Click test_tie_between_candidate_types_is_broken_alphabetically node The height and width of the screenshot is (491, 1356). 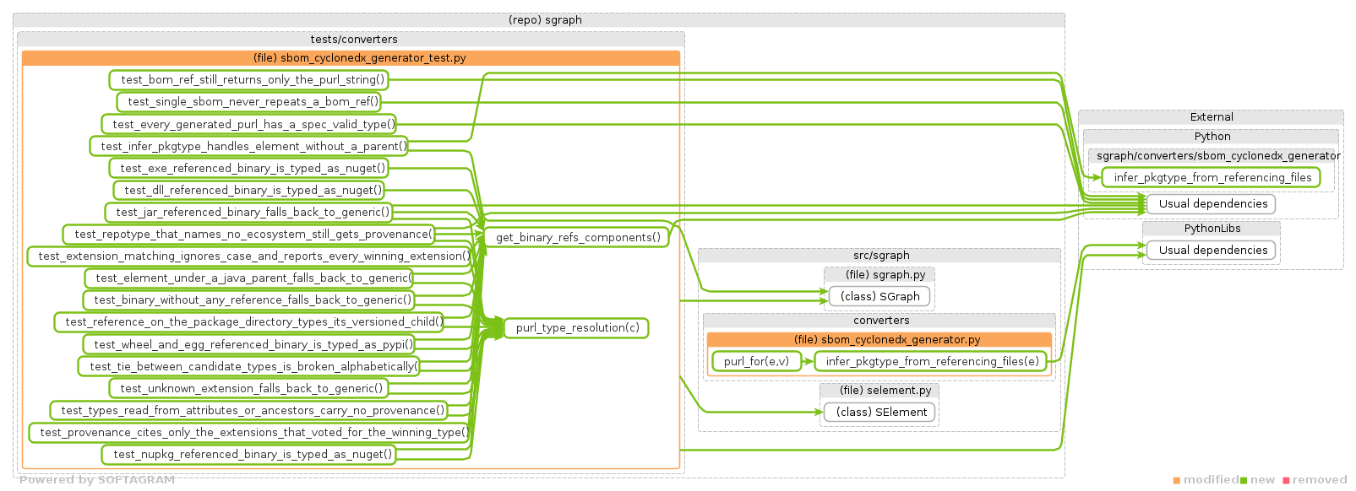[x=249, y=366]
